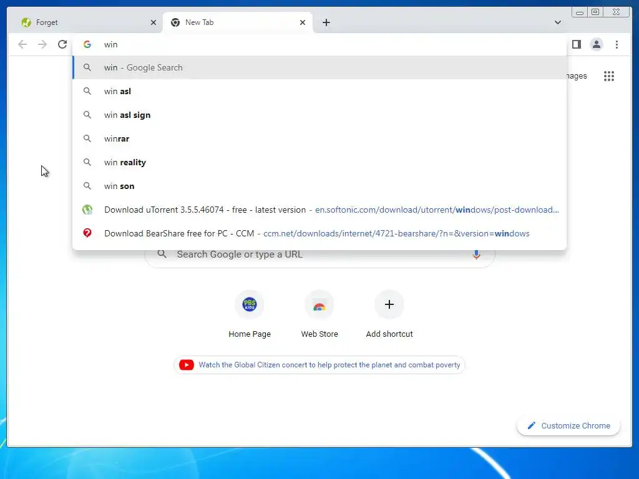Image resolution: width=639 pixels, height=479 pixels.
Task: Click the Add shortcut plus icon
Action: click(x=389, y=304)
